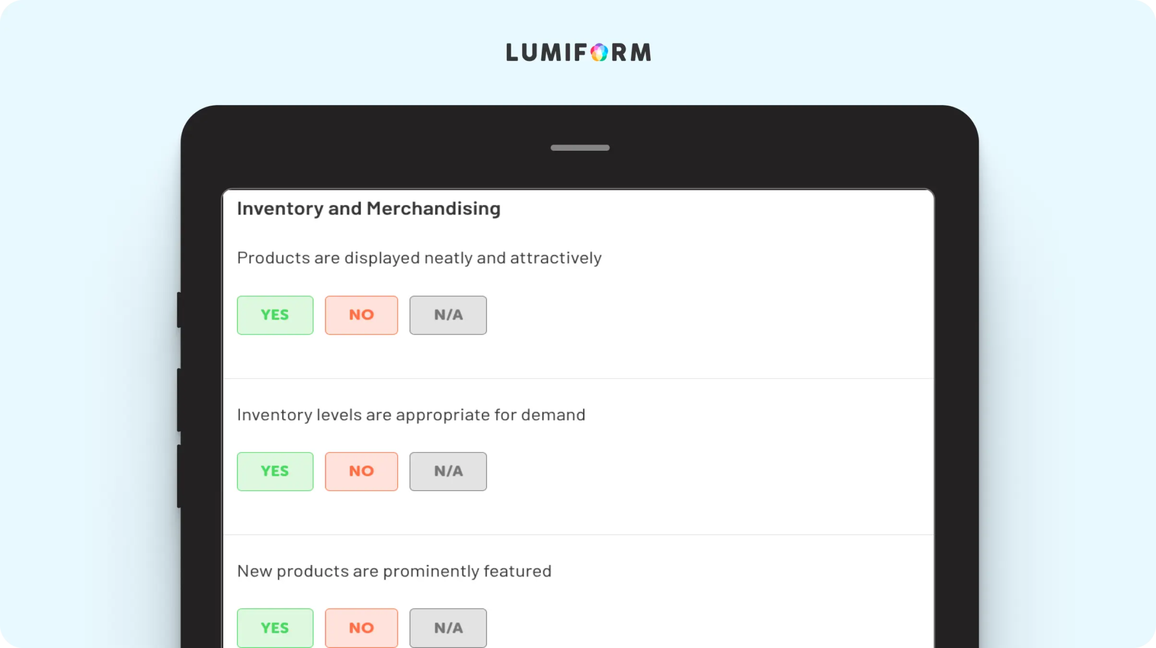The height and width of the screenshot is (648, 1156).
Task: Click the divider line below the first question
Action: (579, 378)
